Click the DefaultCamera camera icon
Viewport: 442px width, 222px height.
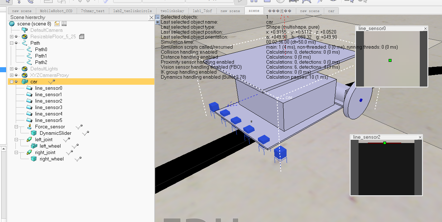[x=24, y=30]
